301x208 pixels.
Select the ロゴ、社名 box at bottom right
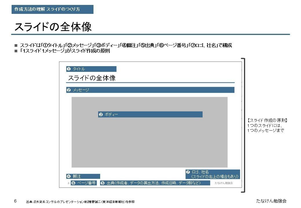point(213,173)
